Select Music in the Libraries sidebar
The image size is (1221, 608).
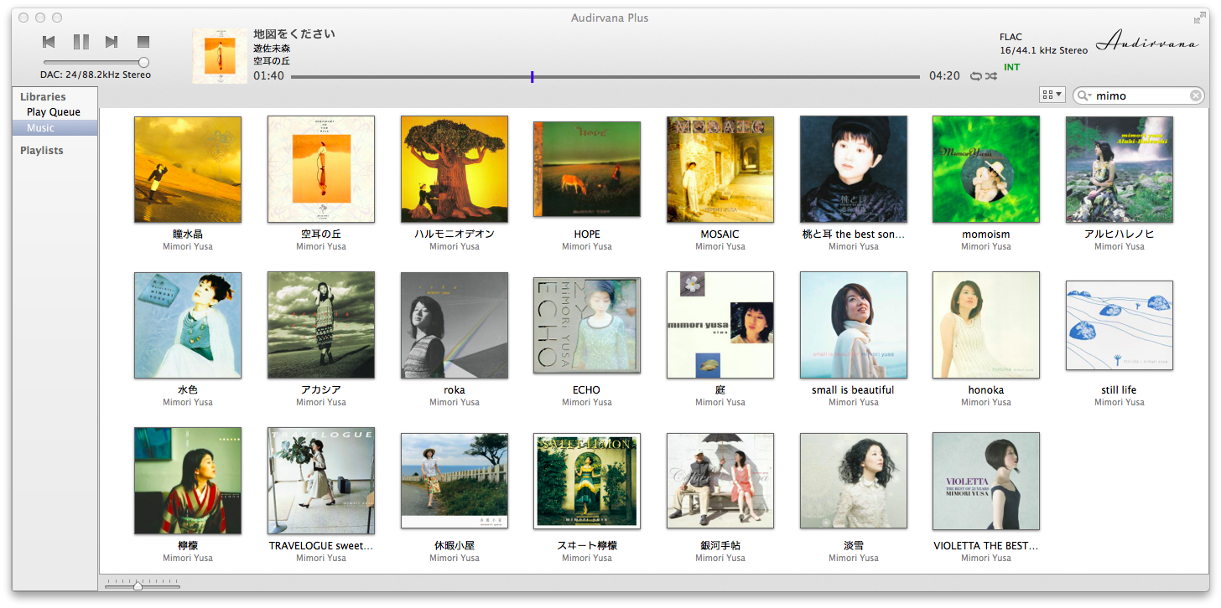tap(55, 128)
